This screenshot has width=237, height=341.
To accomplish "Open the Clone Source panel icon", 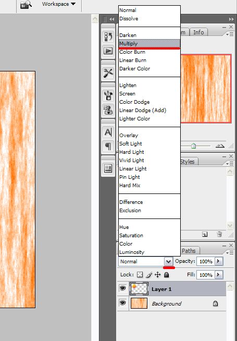I will [x=108, y=109].
